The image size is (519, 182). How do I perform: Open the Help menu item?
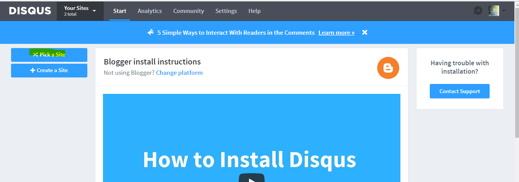(x=254, y=11)
